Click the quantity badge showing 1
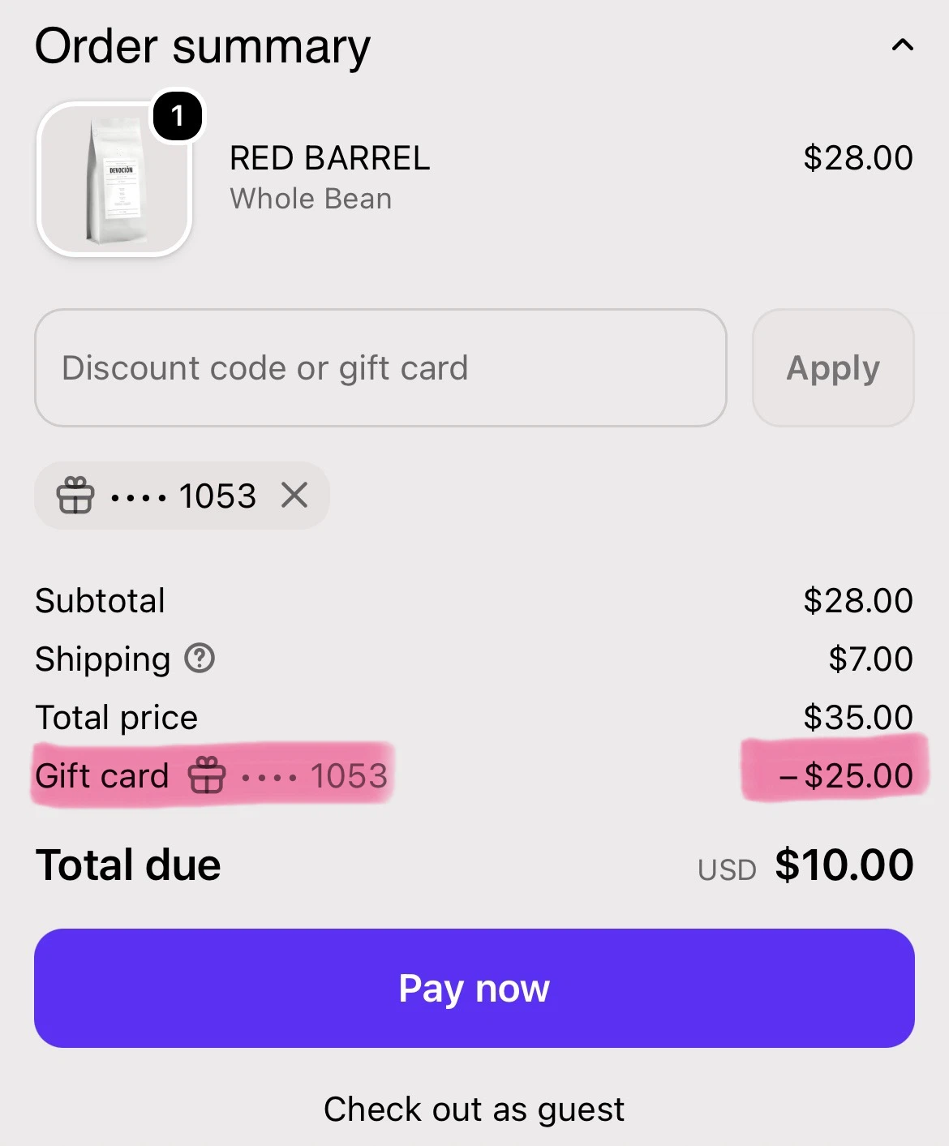The height and width of the screenshot is (1146, 949). pos(178,116)
